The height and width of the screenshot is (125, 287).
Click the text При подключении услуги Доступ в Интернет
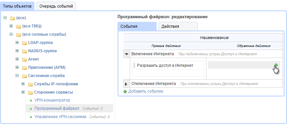pos(218,54)
